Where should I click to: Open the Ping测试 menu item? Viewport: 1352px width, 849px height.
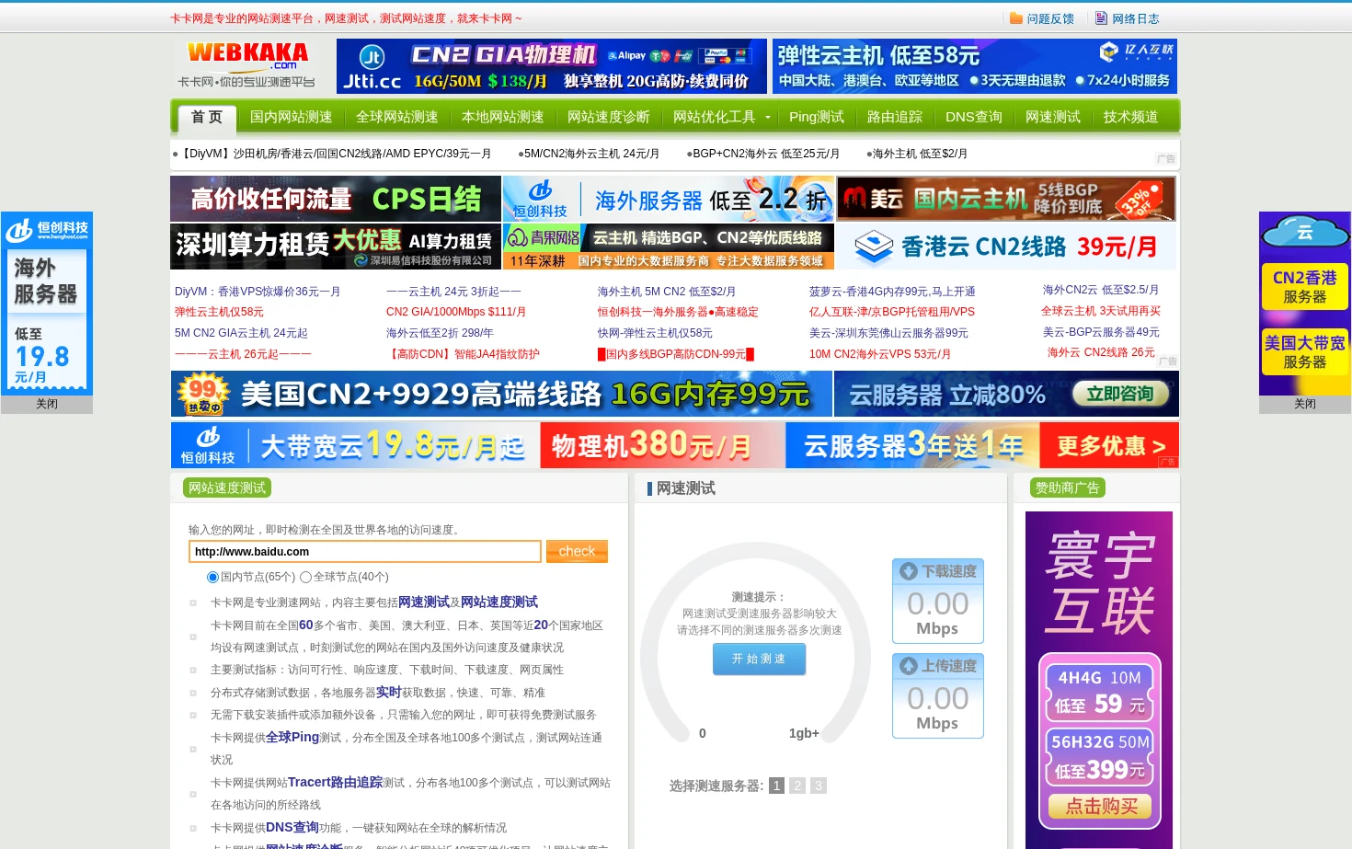click(x=816, y=117)
